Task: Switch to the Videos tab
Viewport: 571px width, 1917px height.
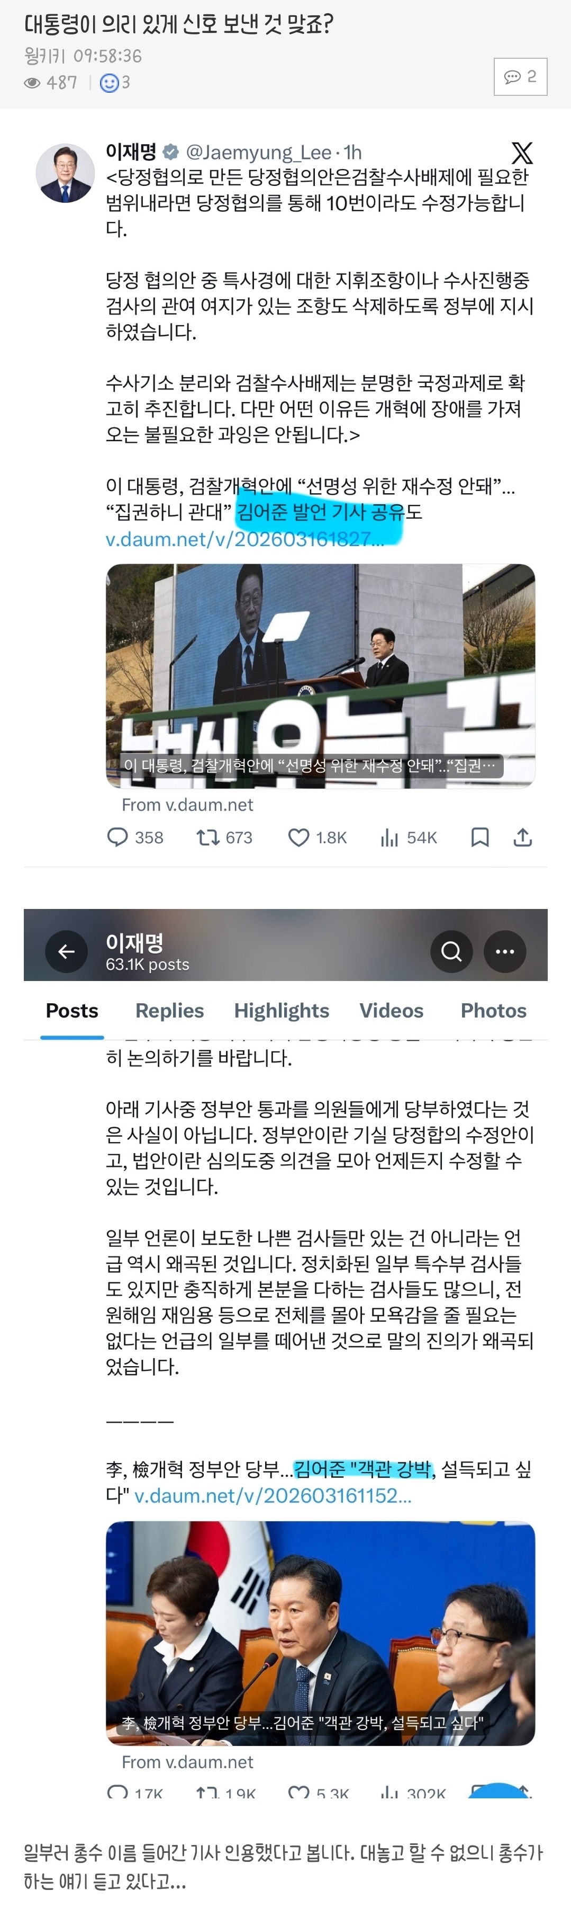Action: [x=391, y=1010]
